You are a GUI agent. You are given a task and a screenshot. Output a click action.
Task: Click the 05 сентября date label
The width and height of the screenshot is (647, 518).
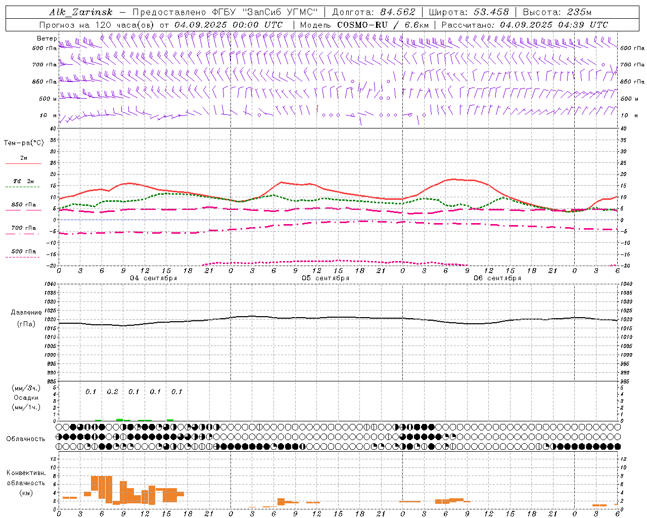point(326,278)
